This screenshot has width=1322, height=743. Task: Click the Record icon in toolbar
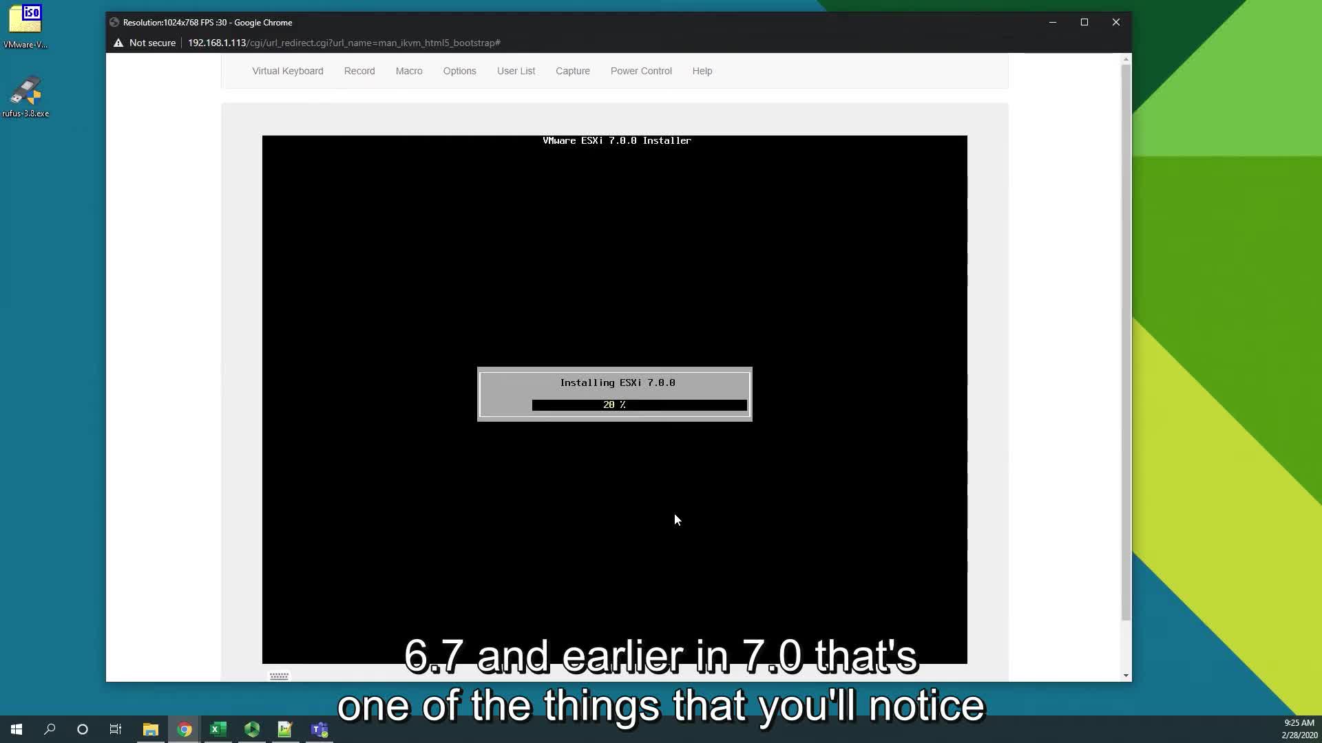click(x=359, y=71)
